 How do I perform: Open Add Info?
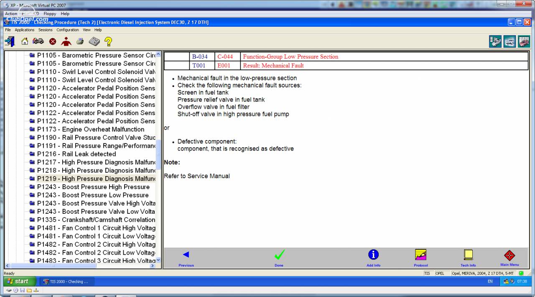(x=373, y=258)
